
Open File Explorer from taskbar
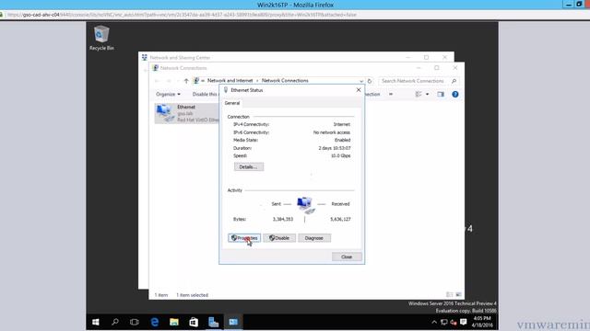click(x=174, y=322)
